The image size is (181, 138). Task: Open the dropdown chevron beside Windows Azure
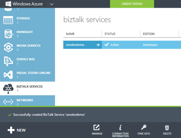52,4
